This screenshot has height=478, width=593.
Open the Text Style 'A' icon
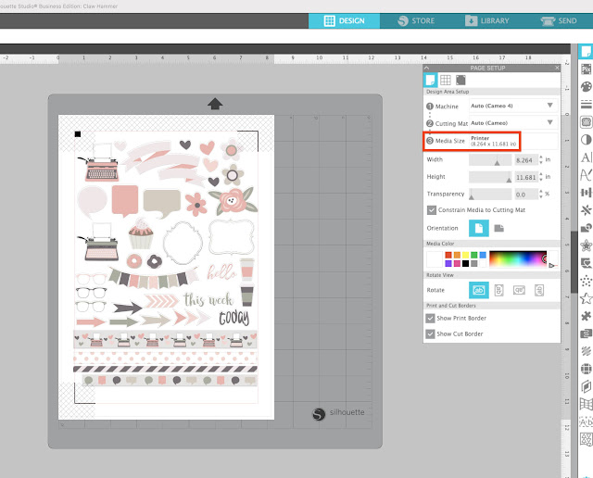pyautogui.click(x=586, y=157)
